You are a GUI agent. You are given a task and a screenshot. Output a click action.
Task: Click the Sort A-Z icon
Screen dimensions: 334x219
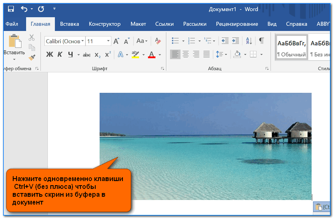pyautogui.click(x=249, y=41)
